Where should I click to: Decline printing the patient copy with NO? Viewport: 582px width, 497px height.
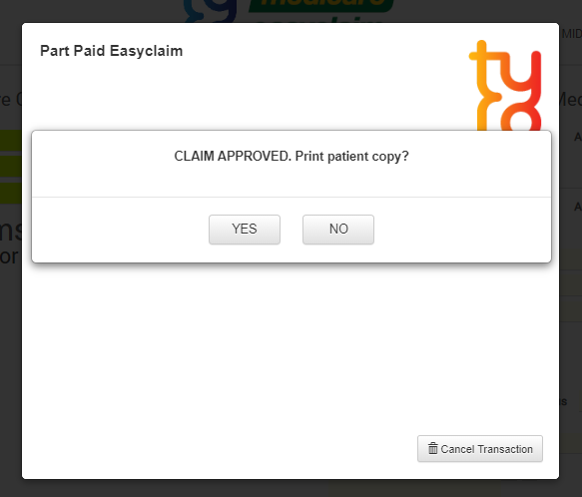pos(338,230)
